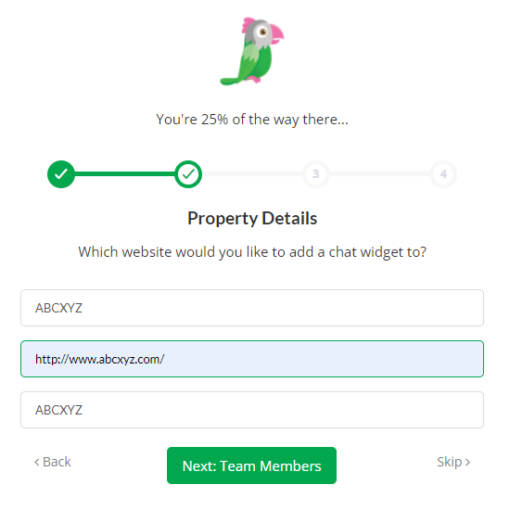This screenshot has width=510, height=510.
Task: Click the parrot's pink beak
Action: point(276,33)
